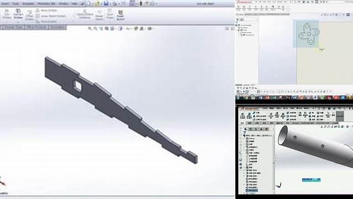This screenshot has width=353, height=199.
Task: Switch to the Simulation ribbon tab
Action: coord(57,27)
